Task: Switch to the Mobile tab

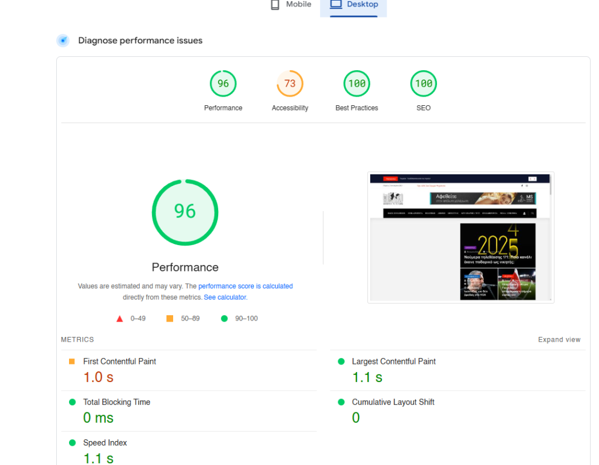Action: (291, 5)
